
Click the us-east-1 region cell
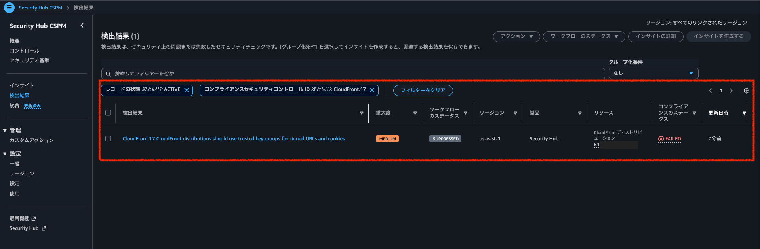pyautogui.click(x=490, y=139)
